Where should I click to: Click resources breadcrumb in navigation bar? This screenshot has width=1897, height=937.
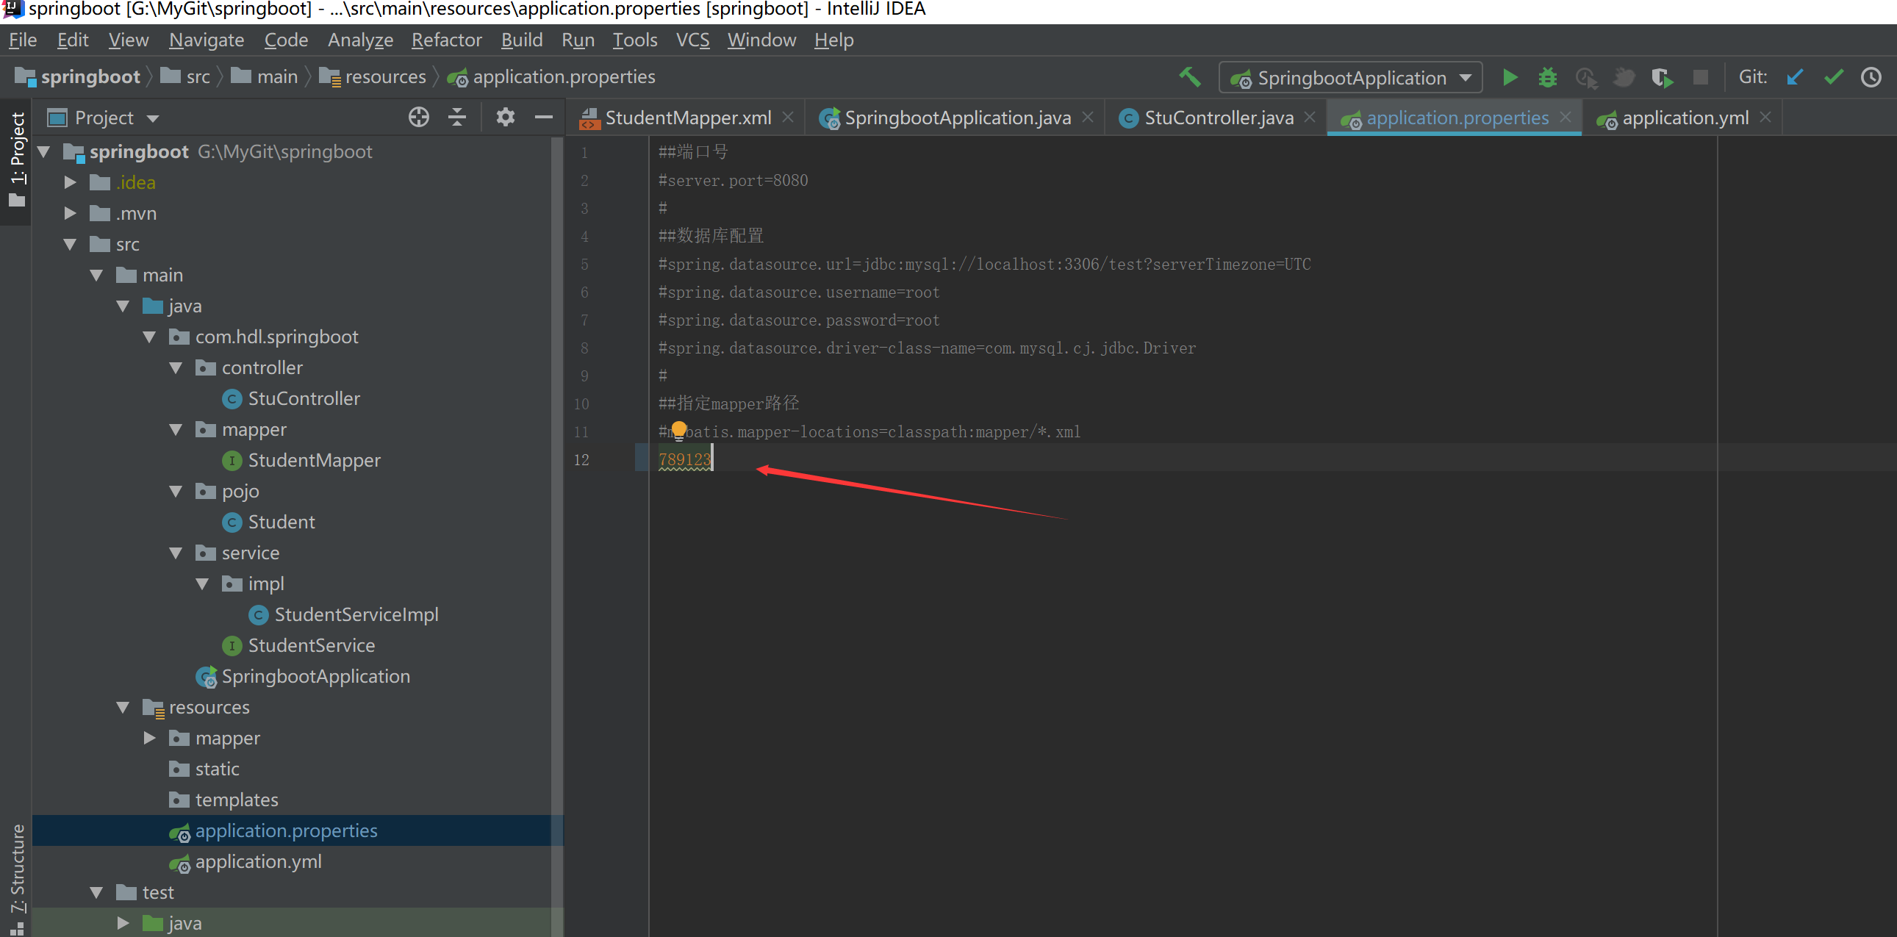click(385, 76)
